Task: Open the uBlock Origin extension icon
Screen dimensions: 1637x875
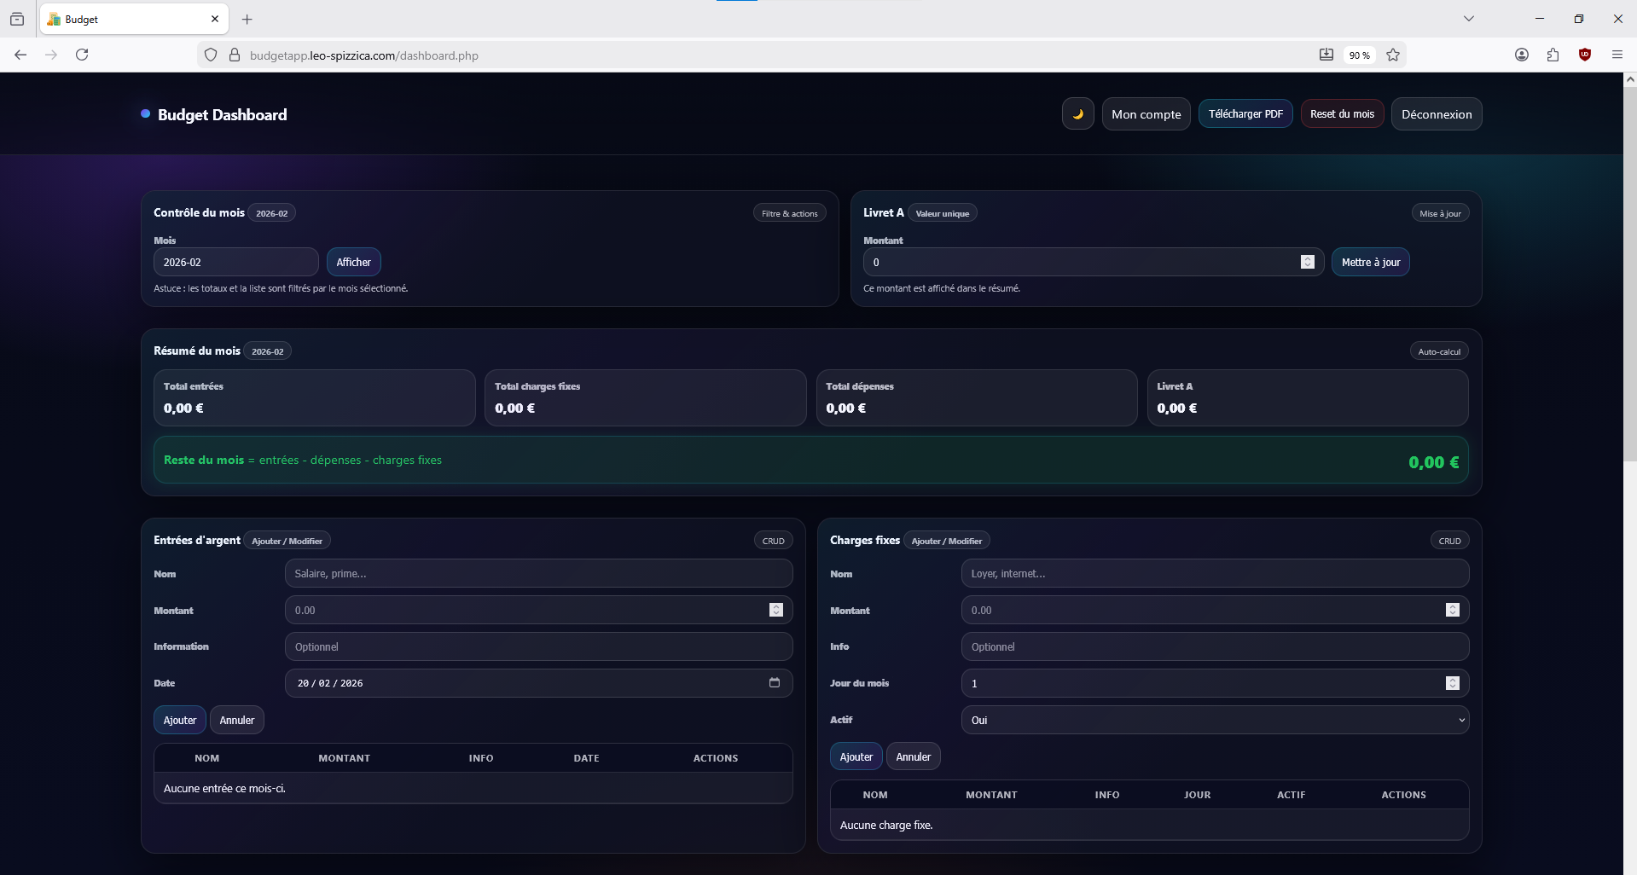Action: point(1585,55)
